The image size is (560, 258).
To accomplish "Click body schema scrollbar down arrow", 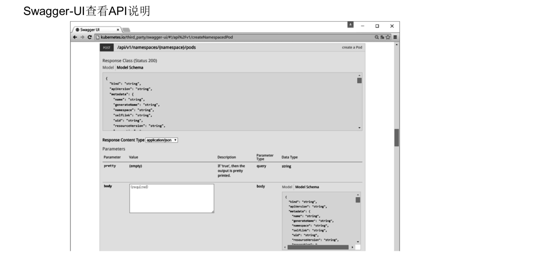I will click(358, 242).
